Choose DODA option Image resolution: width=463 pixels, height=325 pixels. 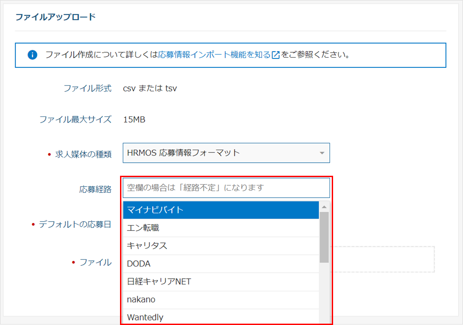221,264
